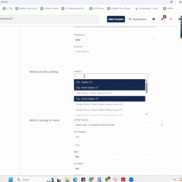The image size is (182, 182).
Task: Open Adobe Acrobat from the taskbar
Action: tap(123, 180)
